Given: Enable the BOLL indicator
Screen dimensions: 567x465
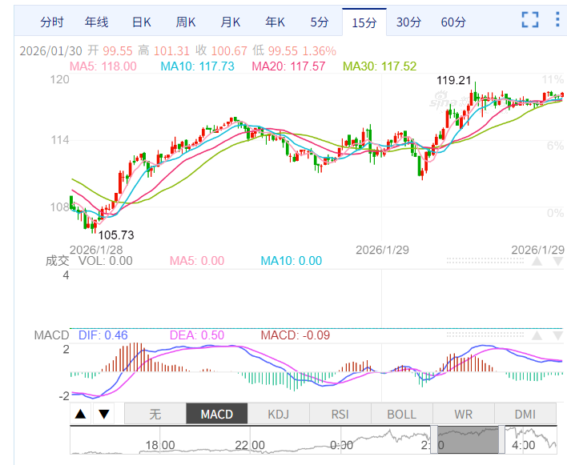Looking at the screenshot, I should coord(401,414).
